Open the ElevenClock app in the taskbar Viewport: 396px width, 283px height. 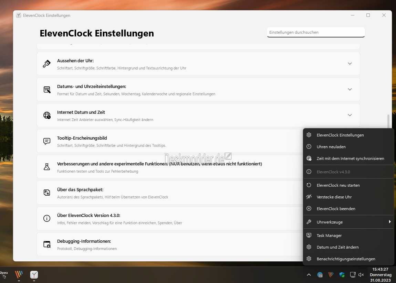click(x=34, y=275)
